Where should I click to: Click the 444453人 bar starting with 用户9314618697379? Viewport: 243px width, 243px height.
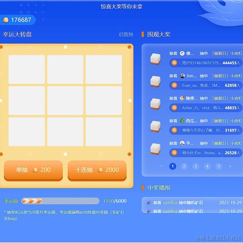coord(206,63)
